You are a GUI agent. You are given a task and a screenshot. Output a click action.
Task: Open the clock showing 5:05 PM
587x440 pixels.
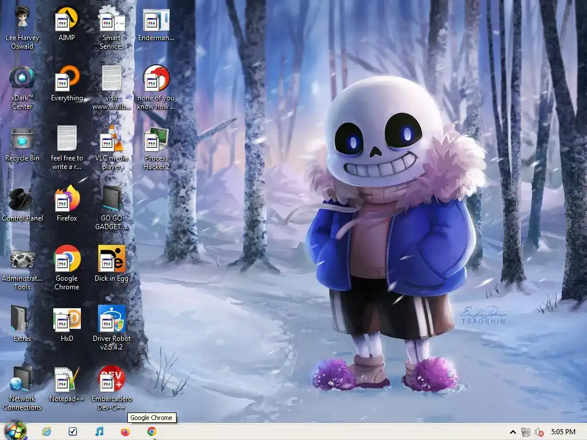point(563,432)
